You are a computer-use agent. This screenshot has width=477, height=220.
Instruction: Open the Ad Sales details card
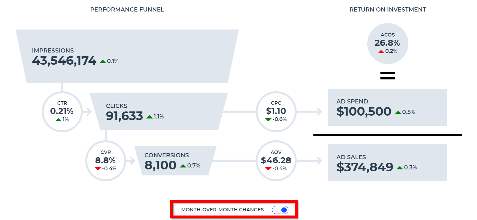(x=387, y=162)
